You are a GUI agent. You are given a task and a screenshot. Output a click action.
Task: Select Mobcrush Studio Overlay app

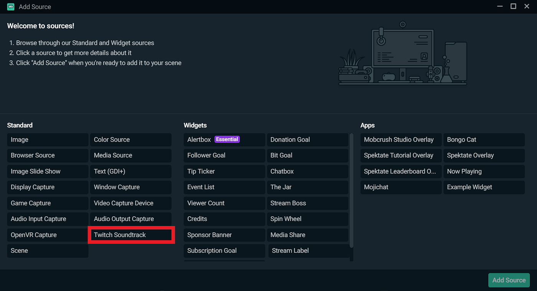pos(401,140)
